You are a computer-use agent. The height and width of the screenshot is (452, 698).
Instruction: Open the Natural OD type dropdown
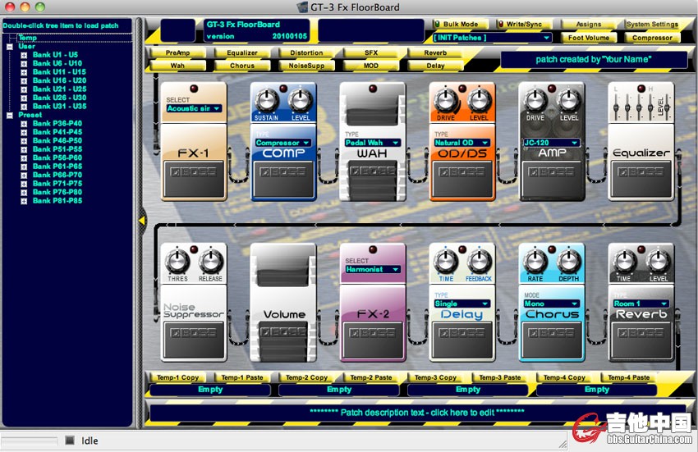(462, 143)
